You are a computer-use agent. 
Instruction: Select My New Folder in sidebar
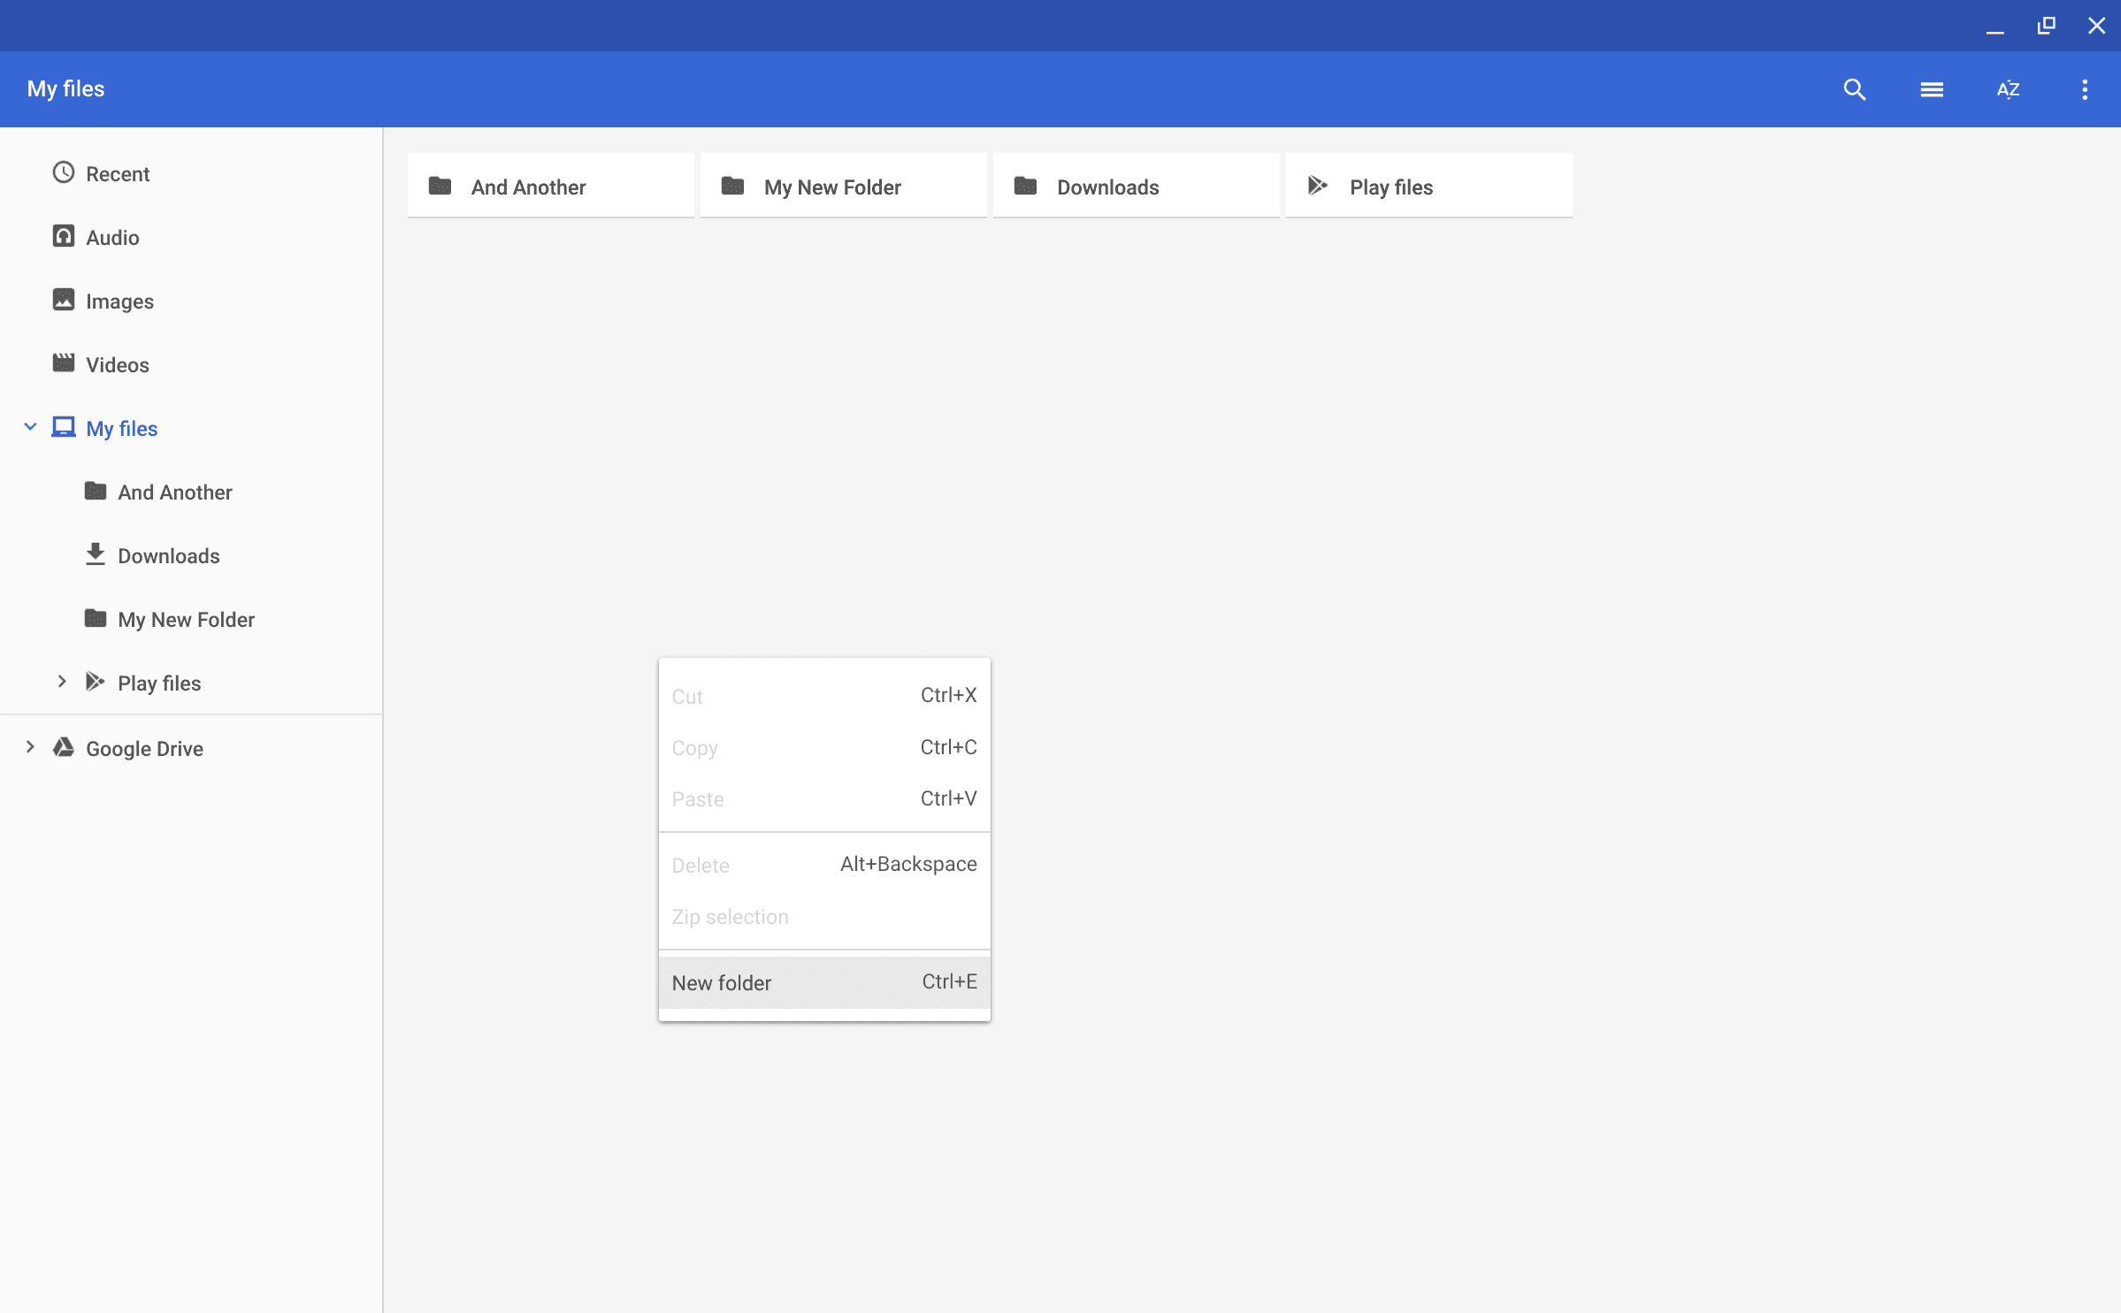(186, 619)
